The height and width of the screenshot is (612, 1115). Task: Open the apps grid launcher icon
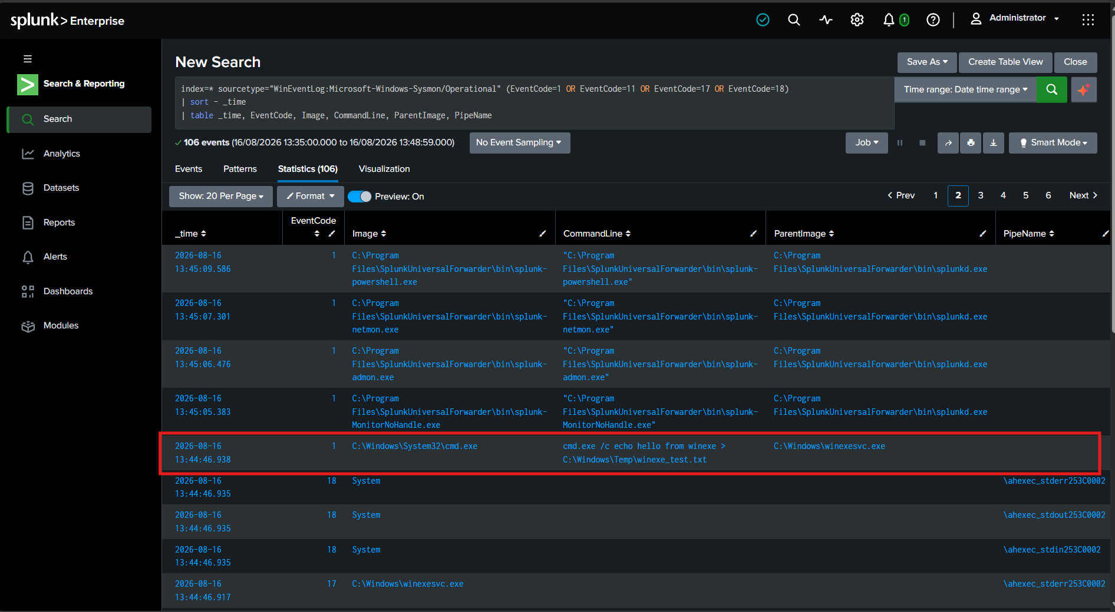[x=1088, y=20]
